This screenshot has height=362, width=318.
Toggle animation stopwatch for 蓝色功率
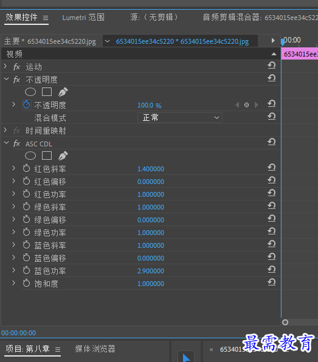tap(27, 270)
